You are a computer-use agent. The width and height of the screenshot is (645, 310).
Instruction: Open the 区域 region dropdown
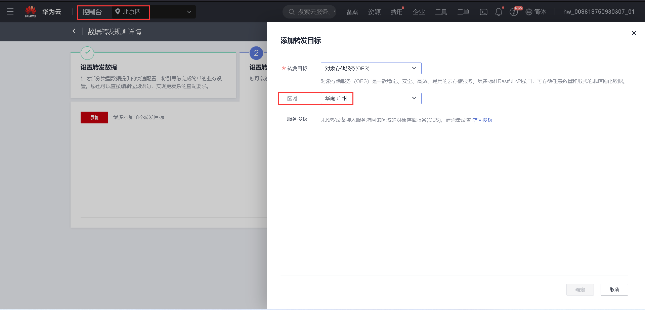(x=414, y=98)
